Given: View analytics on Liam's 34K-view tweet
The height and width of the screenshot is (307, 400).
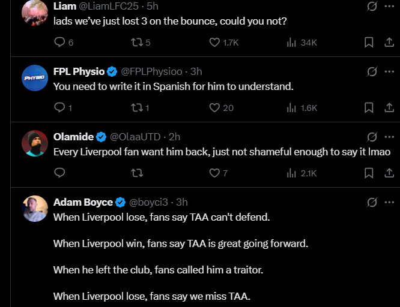Looking at the screenshot, I should (292, 43).
